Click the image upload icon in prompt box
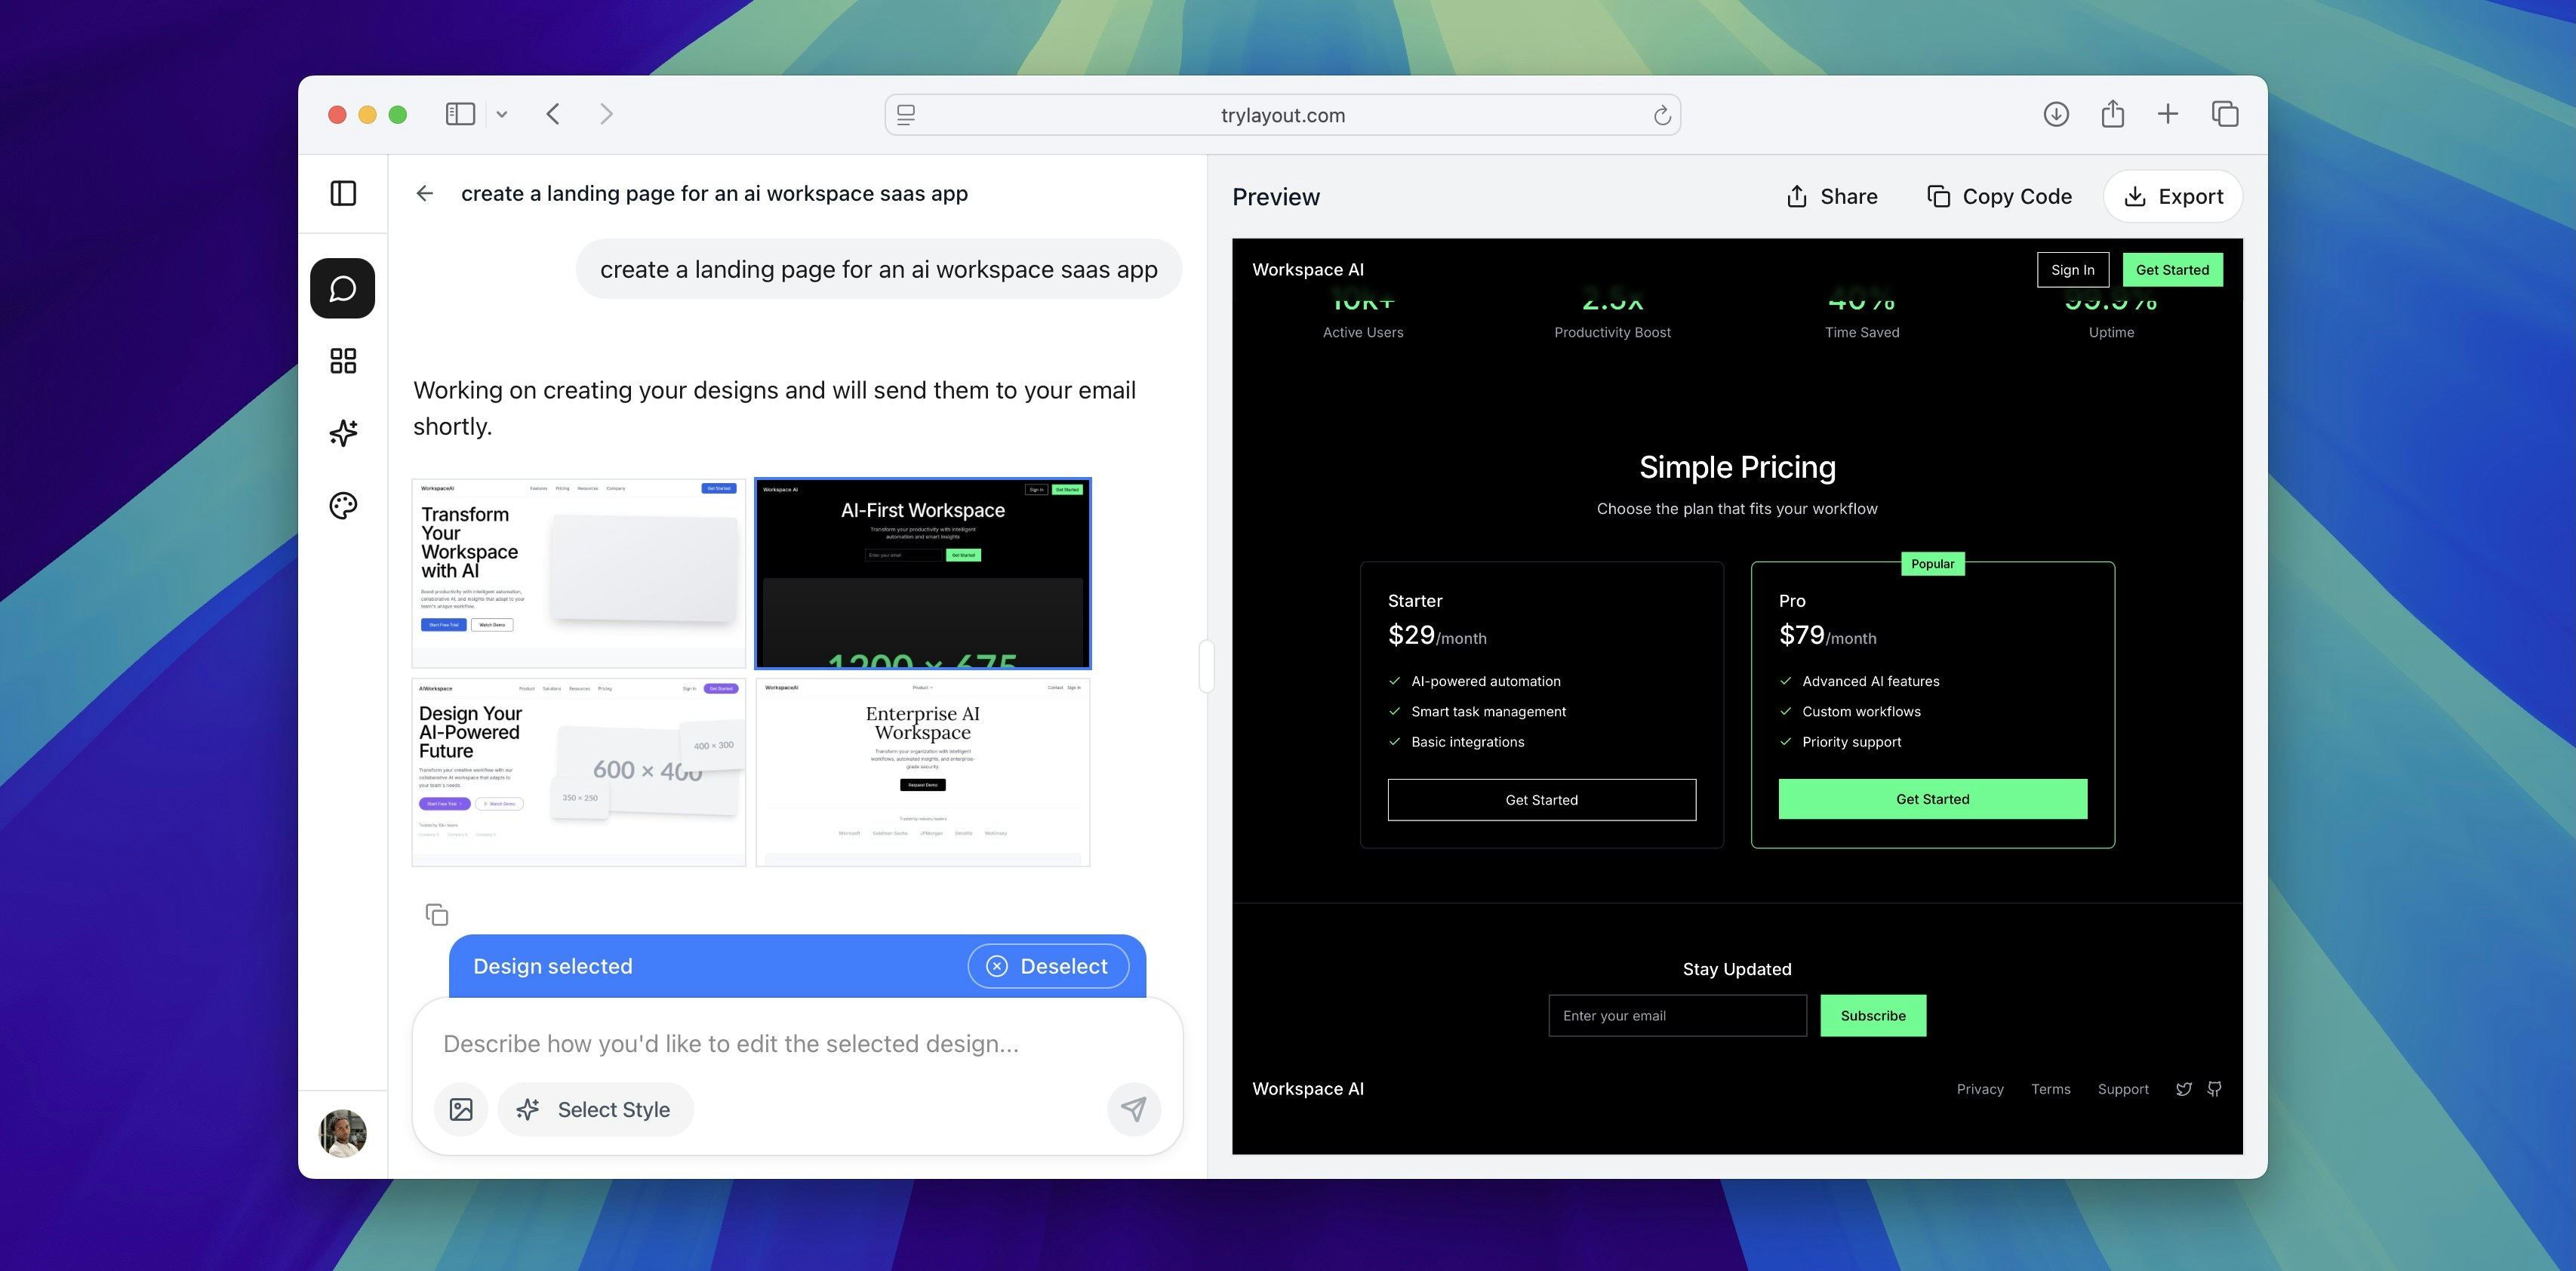Screen dimensions: 2576x1271 pos(461,1109)
